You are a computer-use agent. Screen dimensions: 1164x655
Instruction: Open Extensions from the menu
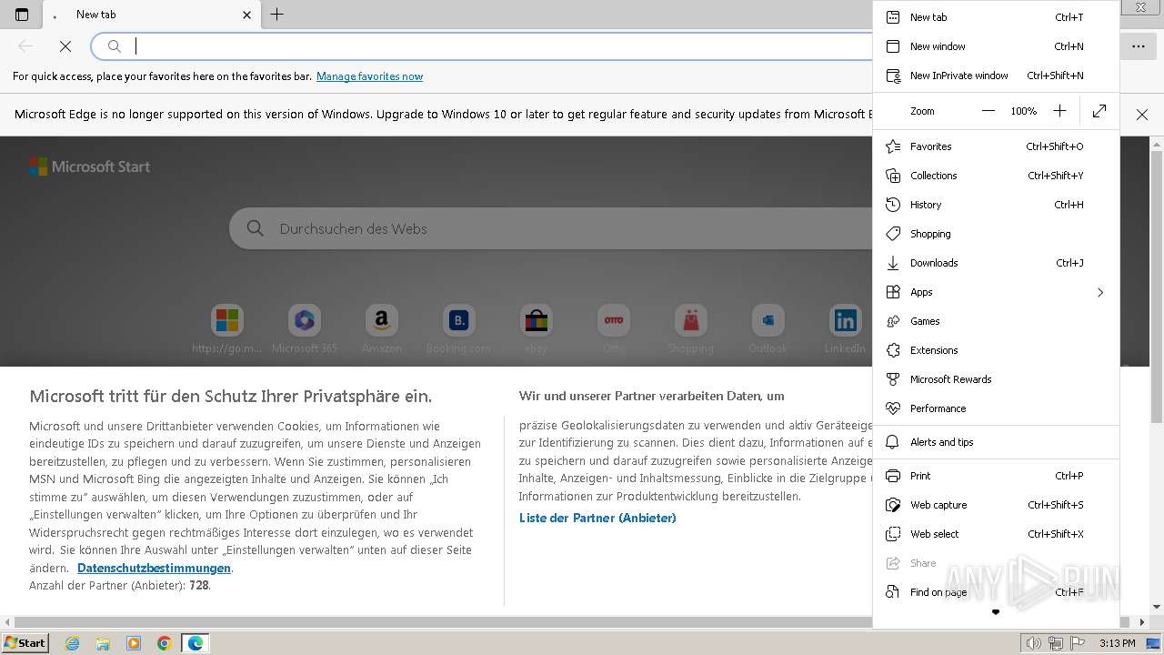tap(996, 350)
